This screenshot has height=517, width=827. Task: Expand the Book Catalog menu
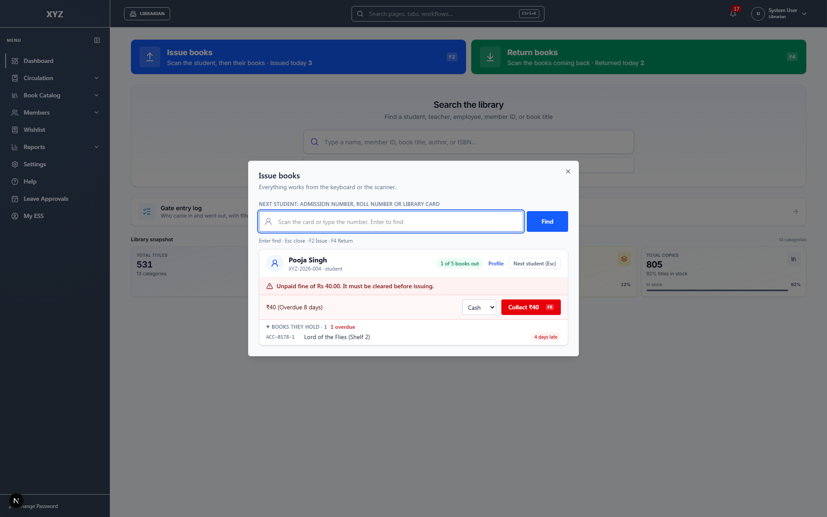55,95
